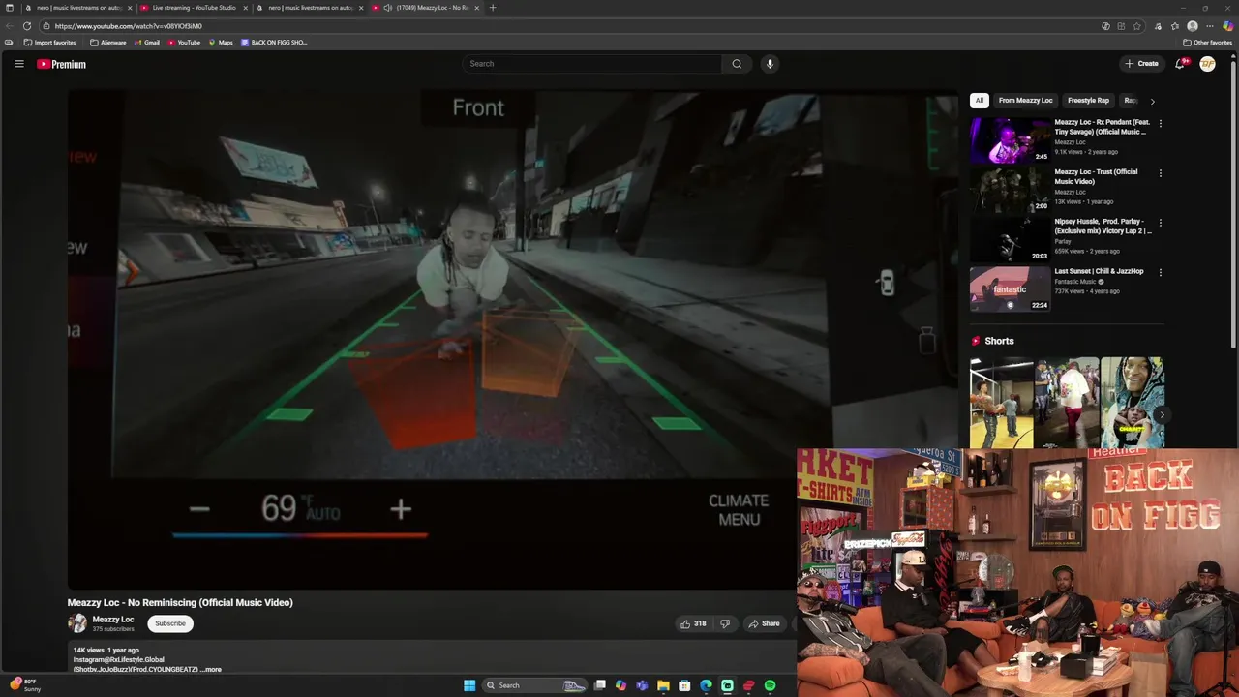
Task: Open Edge settings and more menu
Action: (x=1210, y=26)
